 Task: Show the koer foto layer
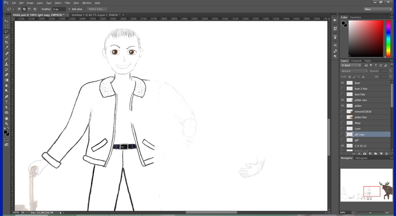pyautogui.click(x=342, y=94)
